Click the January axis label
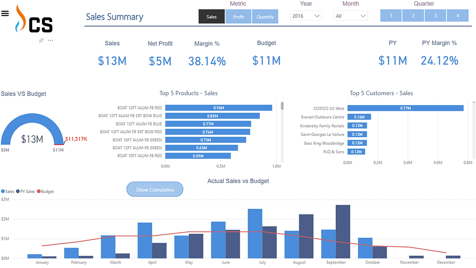This screenshot has height=268, width=476. pyautogui.click(x=42, y=262)
